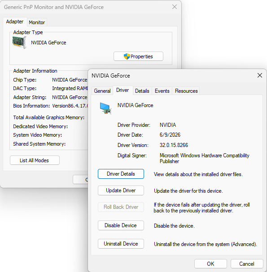Image resolution: width=267 pixels, height=272 pixels.
Task: Click Dedicated Video Memory label
Action: 40,126
